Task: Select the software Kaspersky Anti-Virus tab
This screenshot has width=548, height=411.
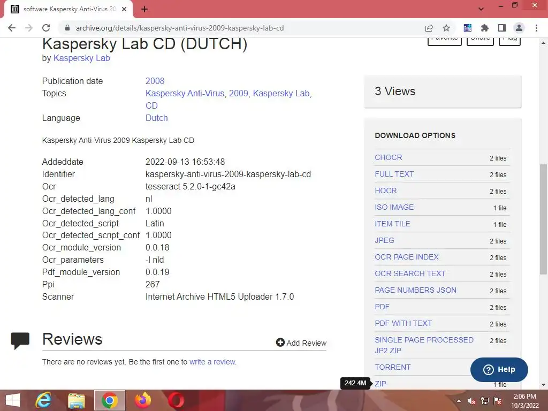Action: 68,10
